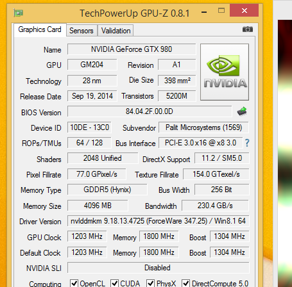The width and height of the screenshot is (292, 287).
Task: Click the Device ID value 10DE - 13C0
Action: [x=89, y=127]
